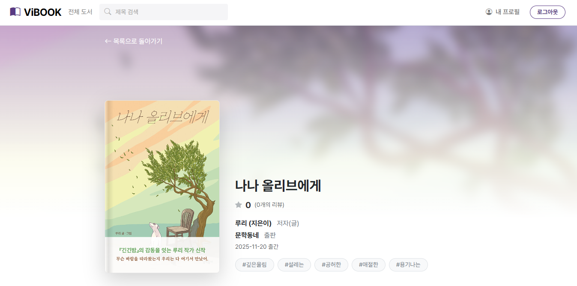Open the 전체 도서 menu item
This screenshot has height=286, width=577.
[80, 12]
